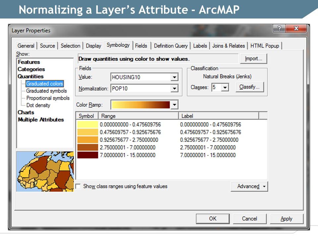The height and width of the screenshot is (238, 318).
Task: Click the OK button
Action: tap(213, 219)
